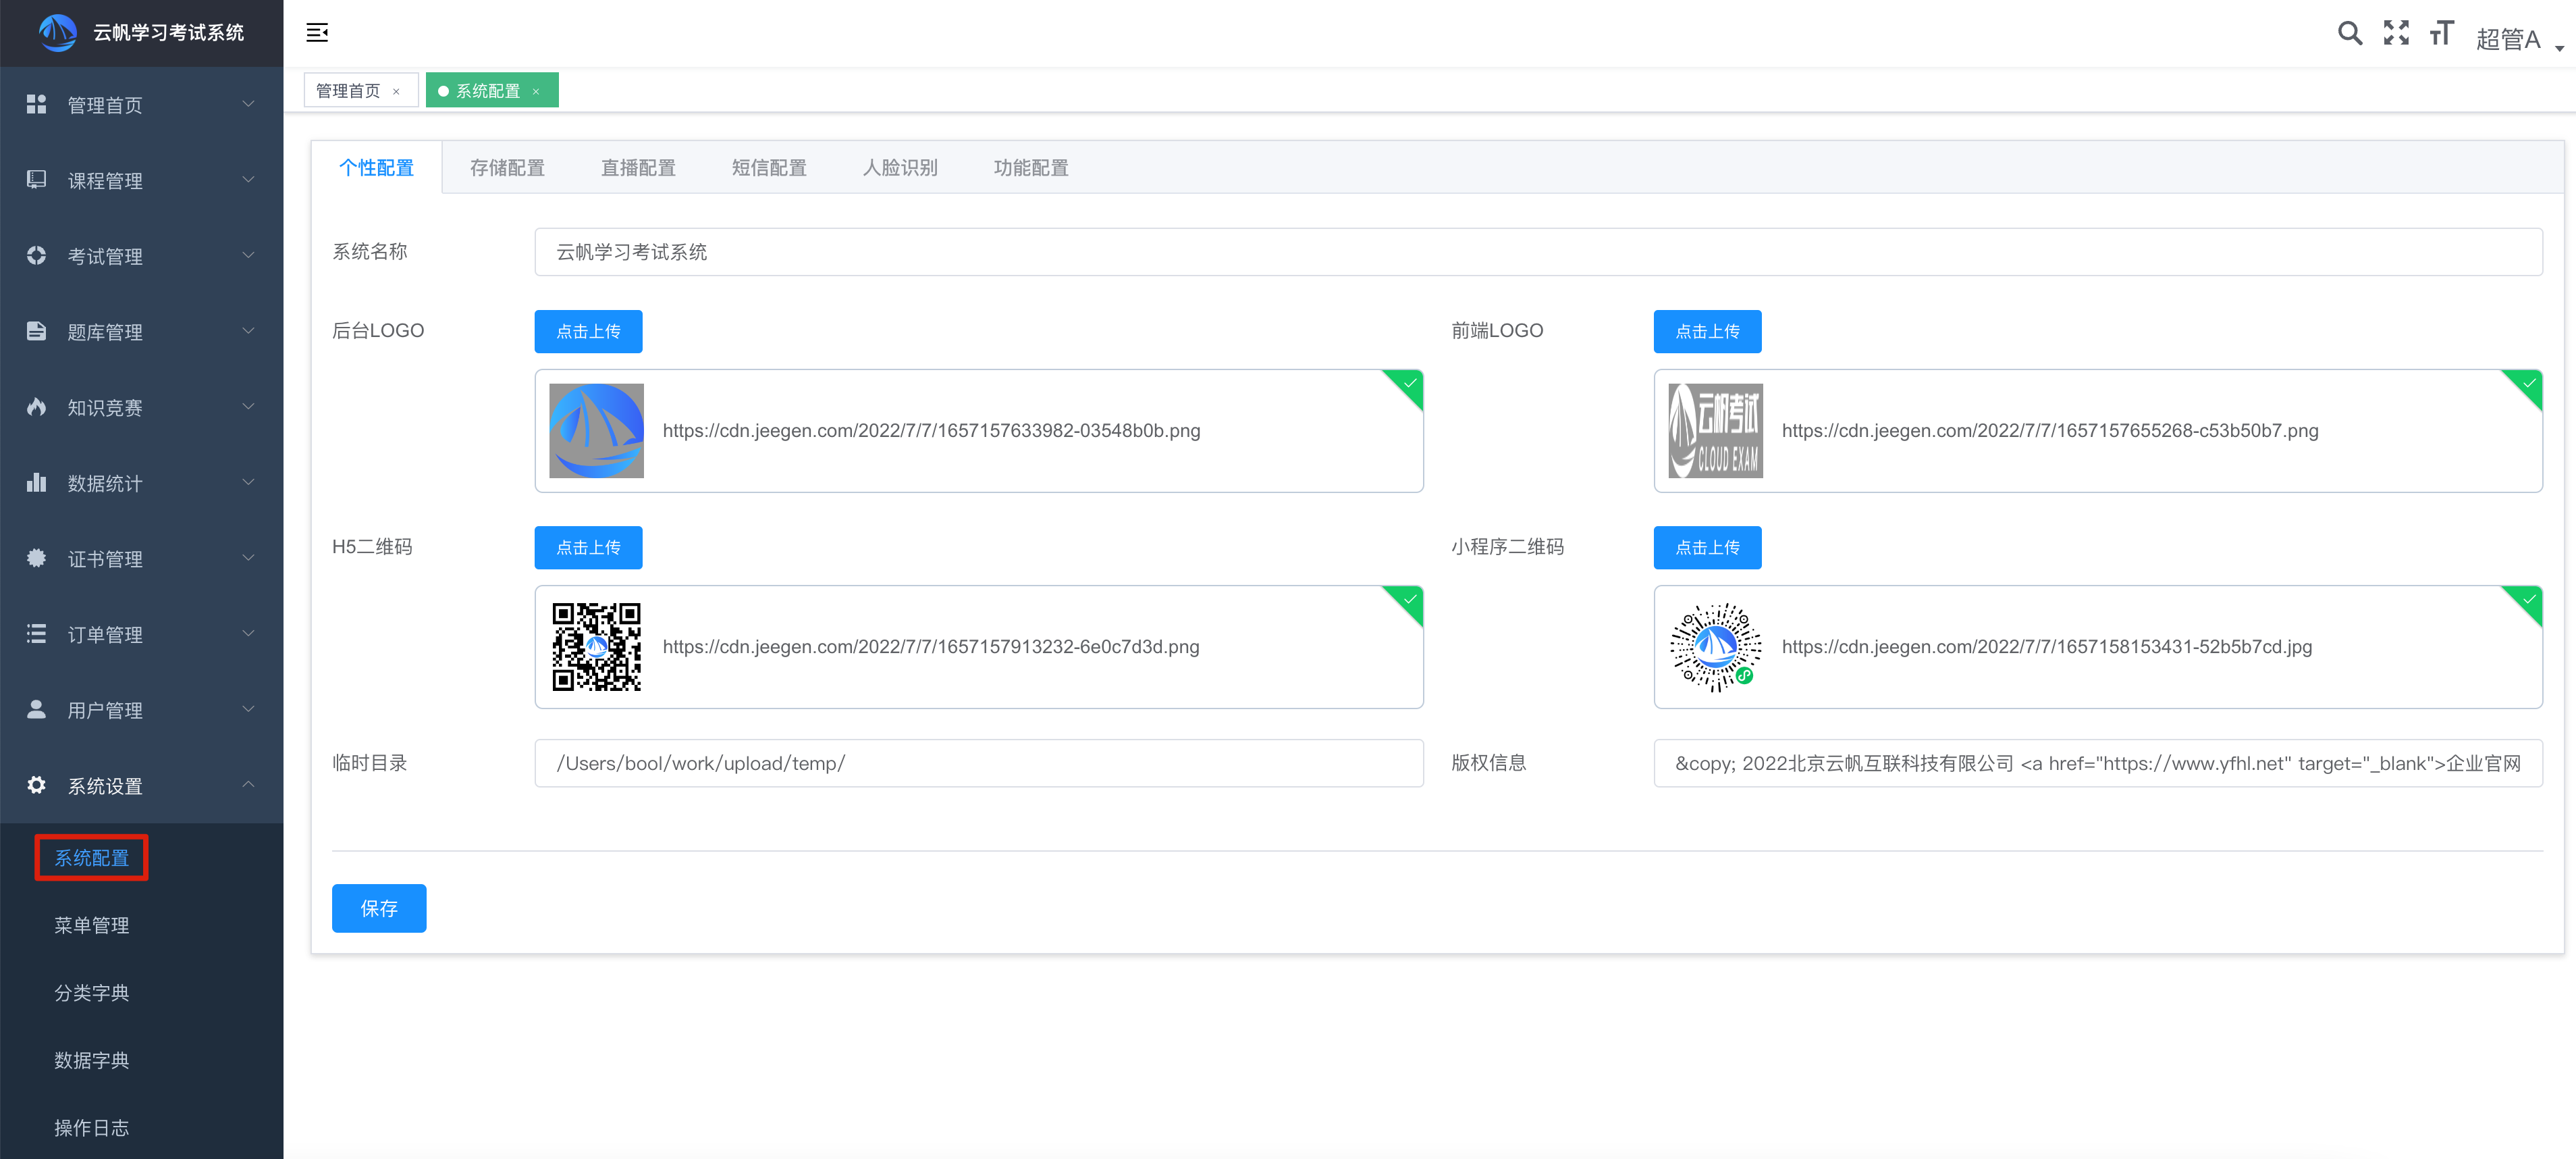
Task: Toggle fullscreen mode icon
Action: pyautogui.click(x=2396, y=33)
